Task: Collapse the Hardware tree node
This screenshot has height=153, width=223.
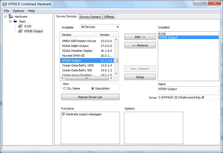Action: pyautogui.click(x=5, y=17)
